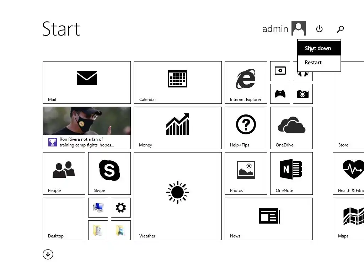The height and width of the screenshot is (273, 364).
Task: Open the Mail tile
Action: pos(87,82)
